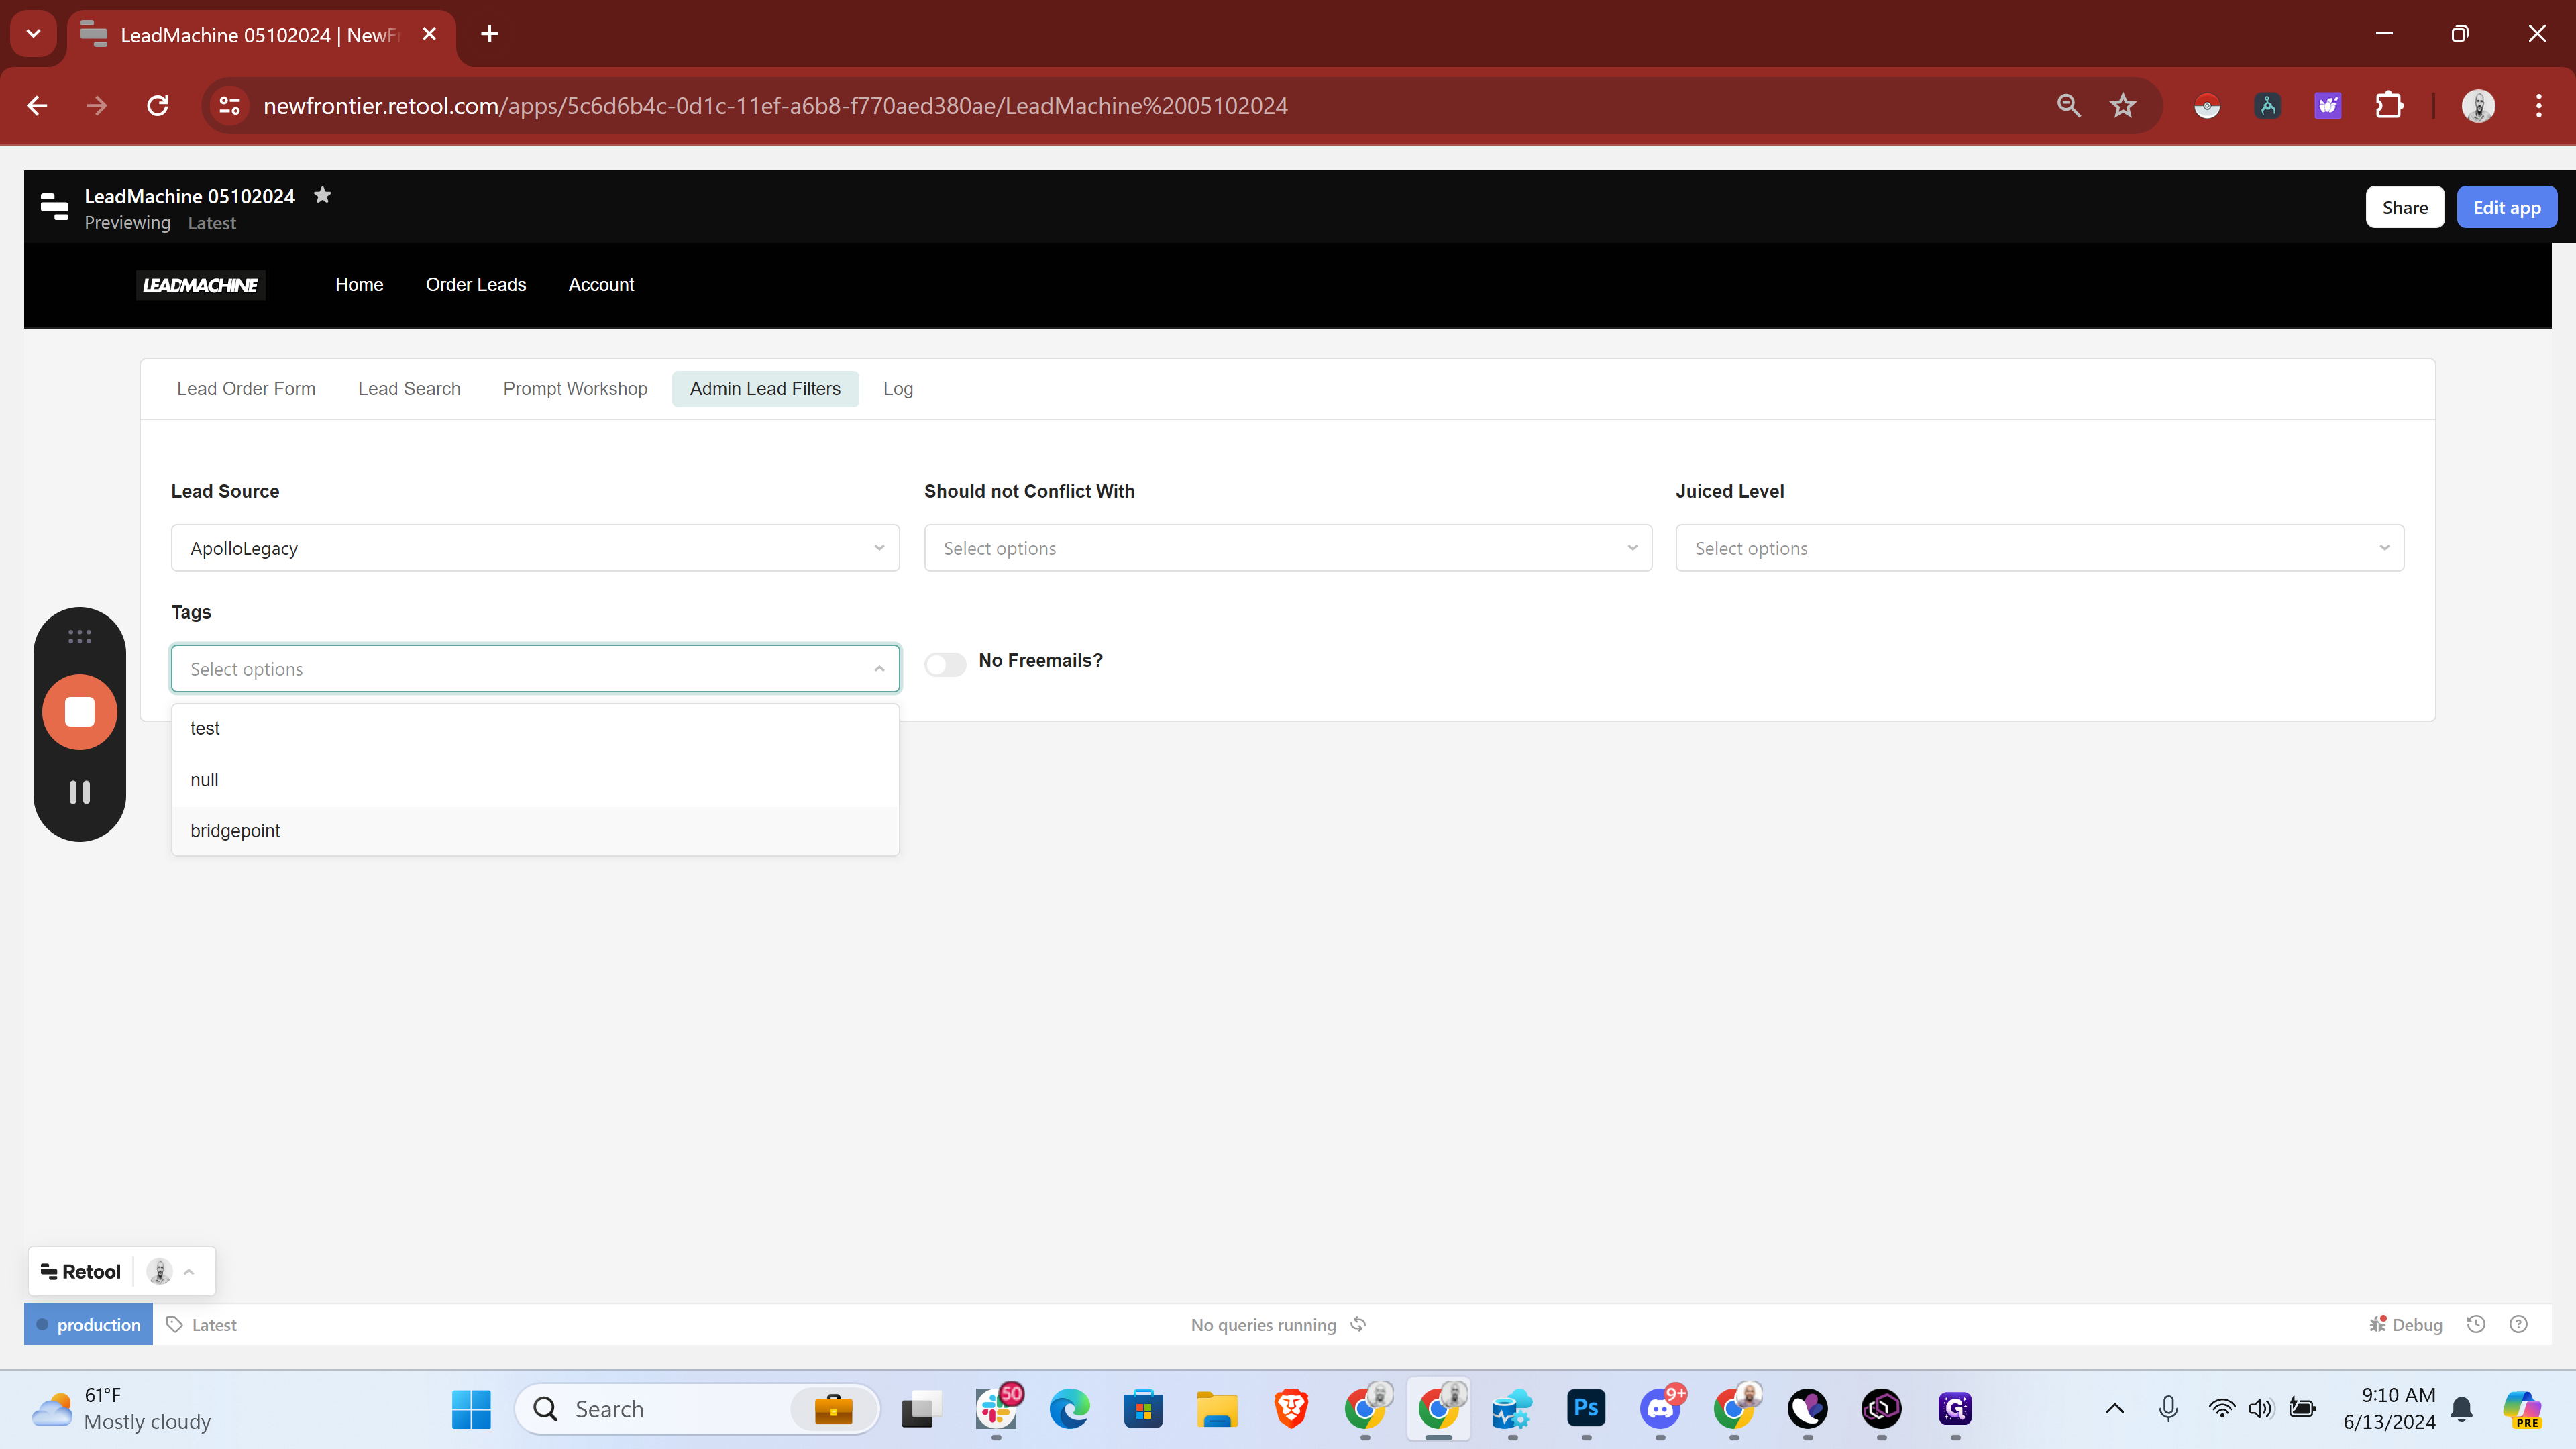
Task: Pause the recording using the pause icon
Action: click(x=80, y=792)
